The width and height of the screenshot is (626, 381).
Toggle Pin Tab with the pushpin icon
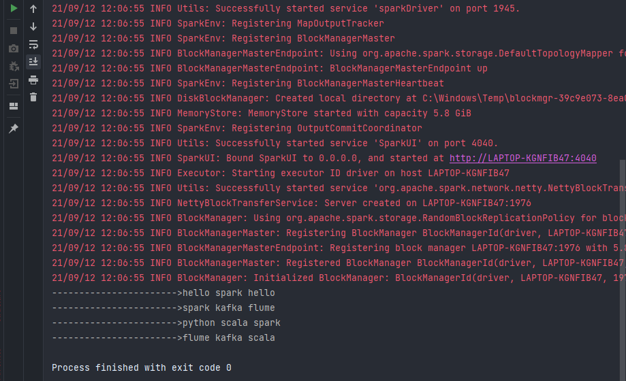pyautogui.click(x=14, y=128)
